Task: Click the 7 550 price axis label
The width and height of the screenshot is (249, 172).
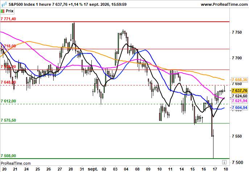Action: [237, 136]
